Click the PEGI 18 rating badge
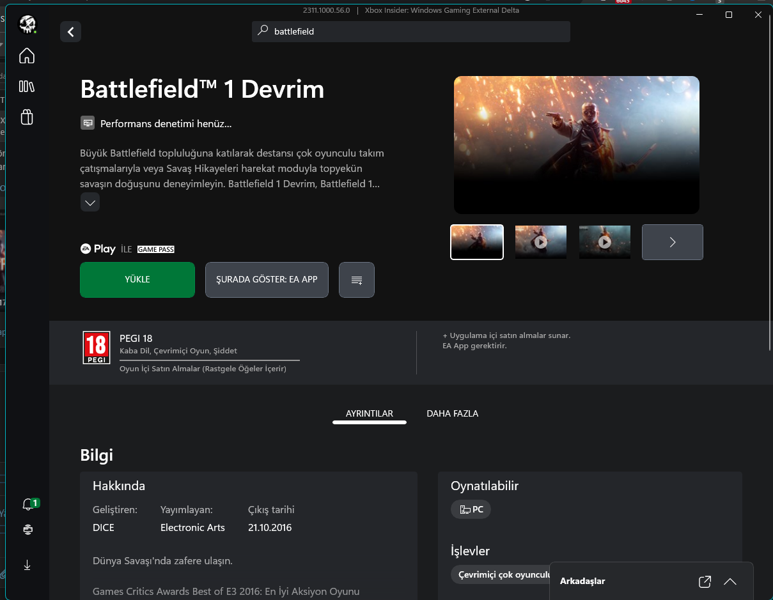This screenshot has width=773, height=600. (97, 348)
